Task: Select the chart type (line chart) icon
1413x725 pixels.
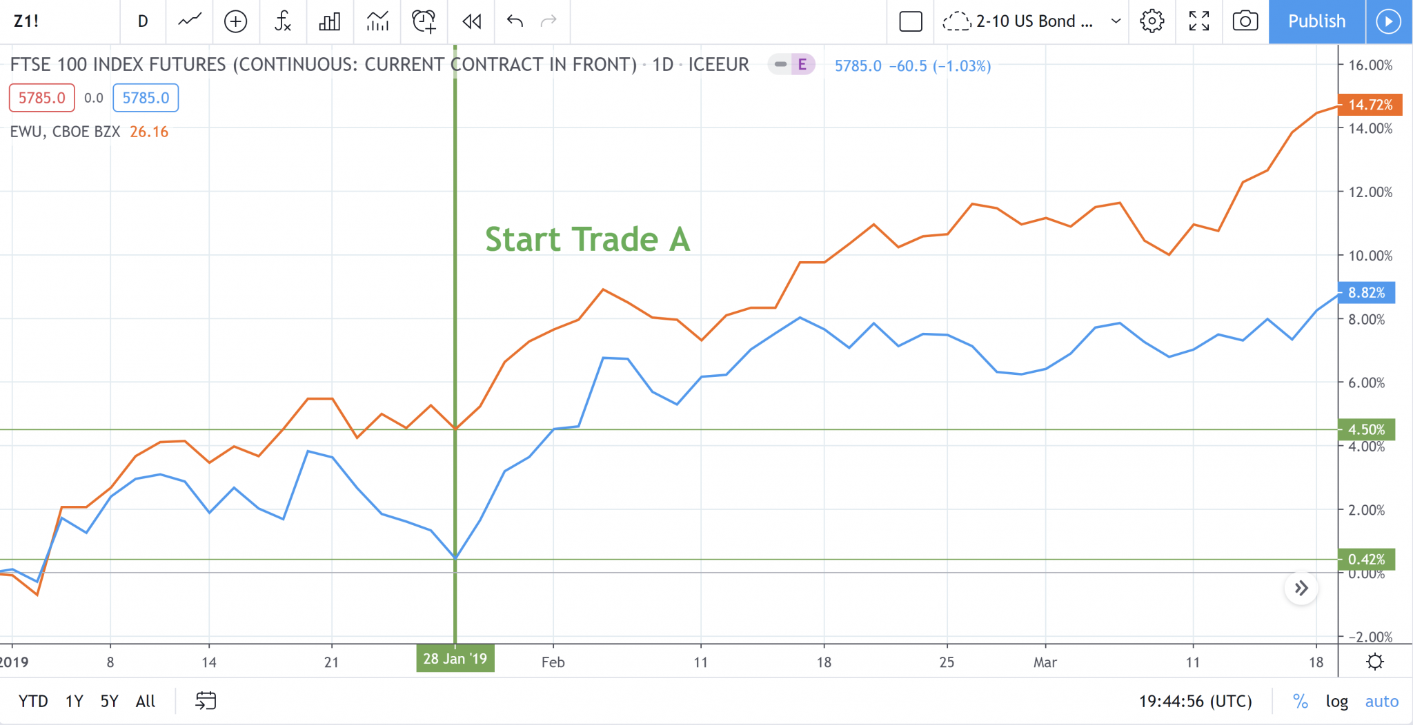Action: [x=189, y=21]
